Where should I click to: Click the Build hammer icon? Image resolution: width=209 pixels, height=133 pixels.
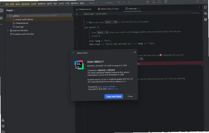coord(118,2)
